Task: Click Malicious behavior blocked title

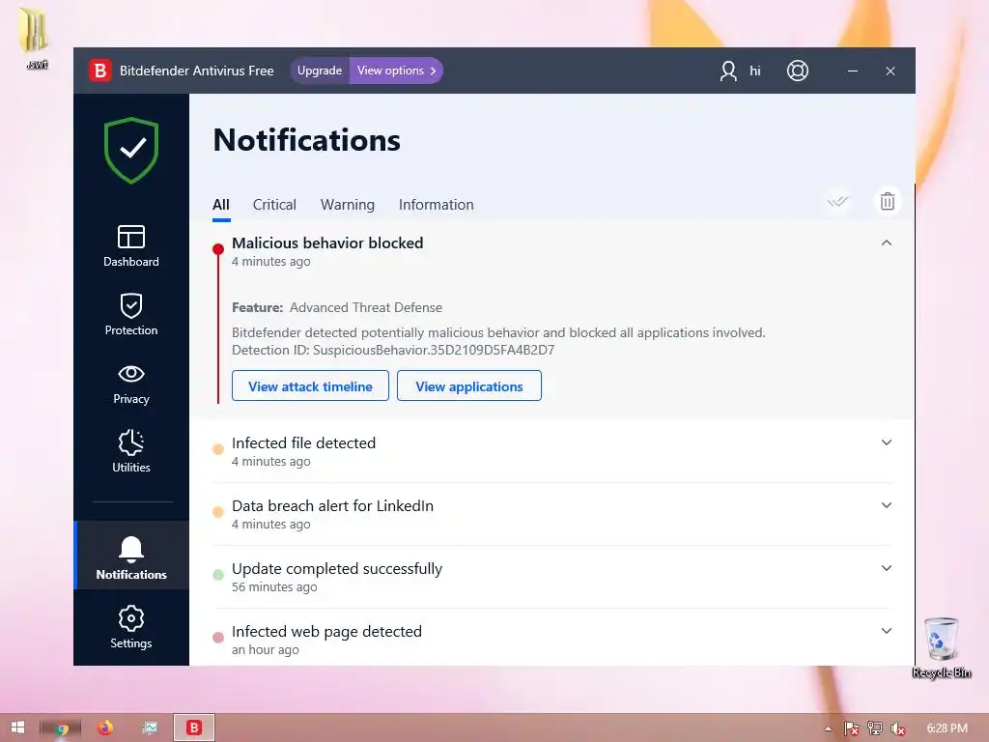Action: 327,243
